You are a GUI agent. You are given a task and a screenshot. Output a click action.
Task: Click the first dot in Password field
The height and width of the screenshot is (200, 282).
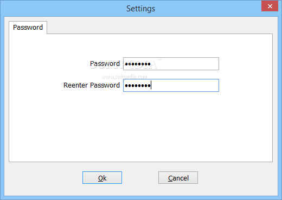(x=126, y=64)
